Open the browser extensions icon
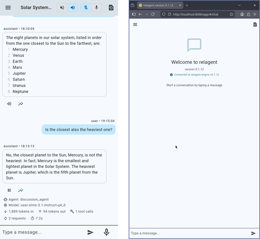The image size is (260, 239). point(248,14)
